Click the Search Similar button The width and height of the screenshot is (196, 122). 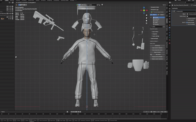point(157,52)
